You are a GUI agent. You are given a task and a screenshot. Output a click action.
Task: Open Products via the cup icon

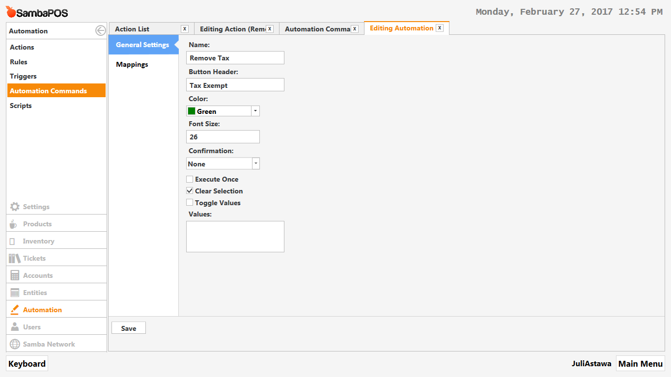click(x=13, y=224)
